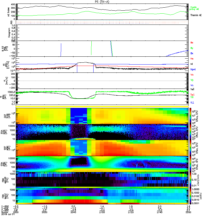Click the <|nT|> color bar label
Image resolution: width=204 pixels, height=218 pixels.
[x=200, y=197]
